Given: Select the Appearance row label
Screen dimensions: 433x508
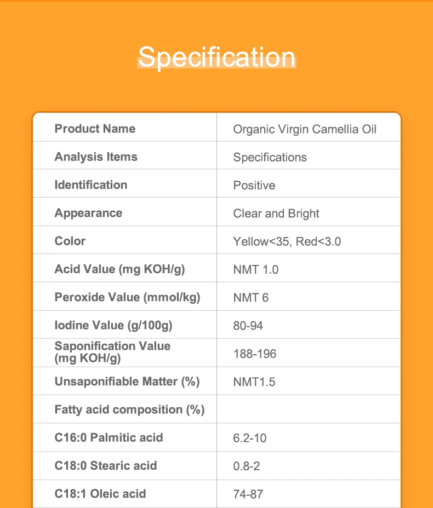Looking at the screenshot, I should tap(88, 213).
